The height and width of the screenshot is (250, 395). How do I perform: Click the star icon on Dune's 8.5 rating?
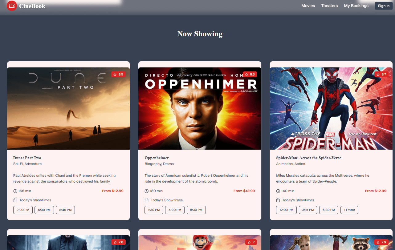pos(115,75)
